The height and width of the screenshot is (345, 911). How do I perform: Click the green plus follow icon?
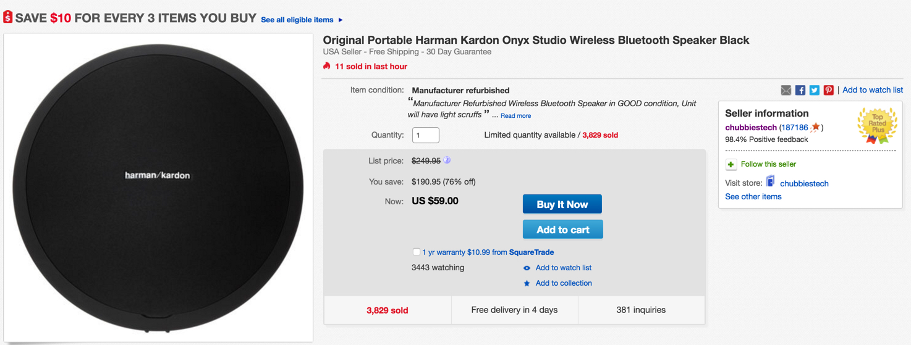point(731,165)
